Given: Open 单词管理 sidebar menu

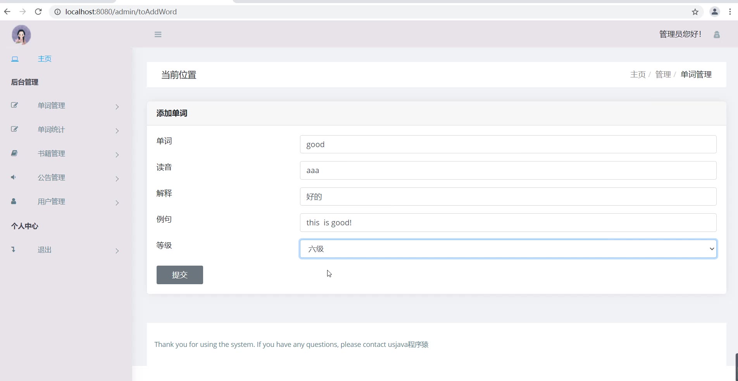Looking at the screenshot, I should pos(51,105).
